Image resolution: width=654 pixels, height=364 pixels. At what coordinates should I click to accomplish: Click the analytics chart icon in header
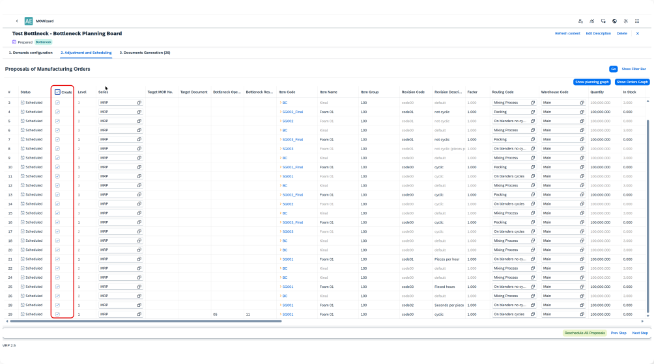591,21
